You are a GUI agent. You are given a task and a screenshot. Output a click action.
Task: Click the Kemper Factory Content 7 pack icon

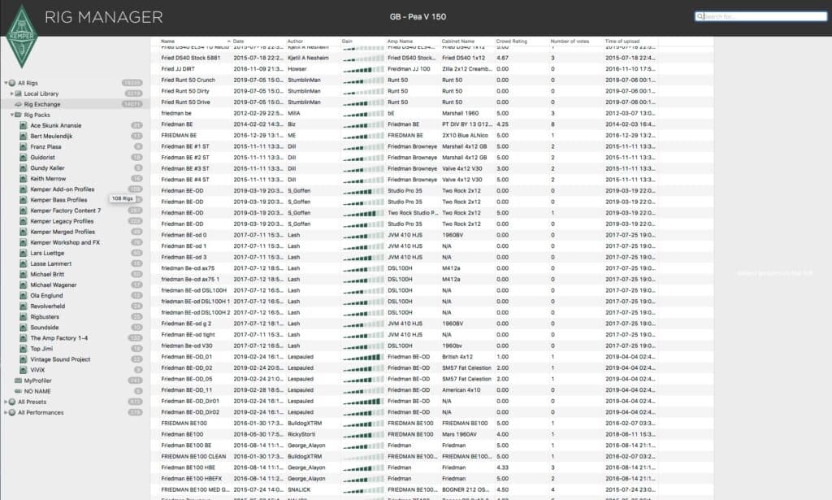tap(24, 211)
